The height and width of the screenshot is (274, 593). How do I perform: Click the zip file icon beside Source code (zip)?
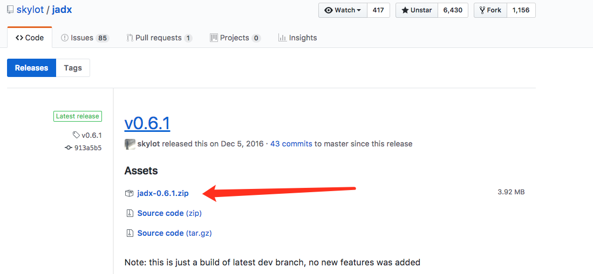click(x=129, y=213)
